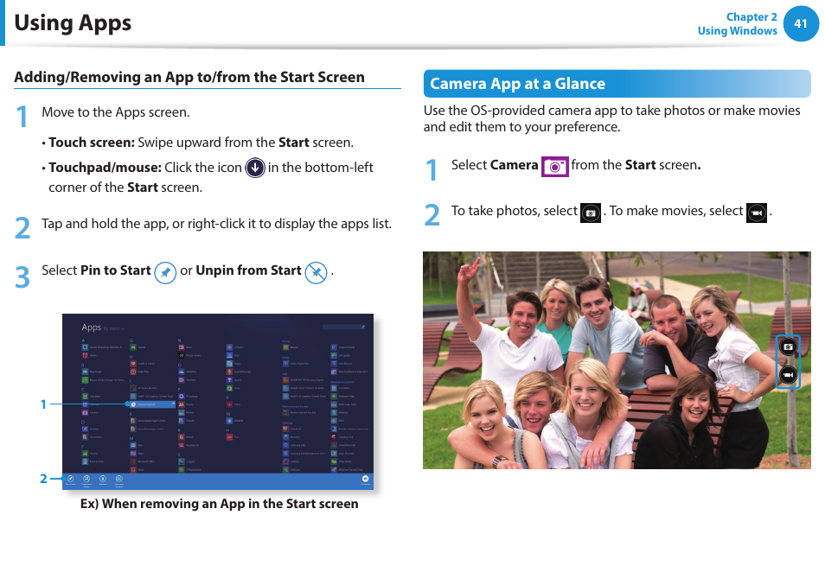The height and width of the screenshot is (585, 825).
Task: Open the PC settings gear icon under P
Action: click(181, 397)
